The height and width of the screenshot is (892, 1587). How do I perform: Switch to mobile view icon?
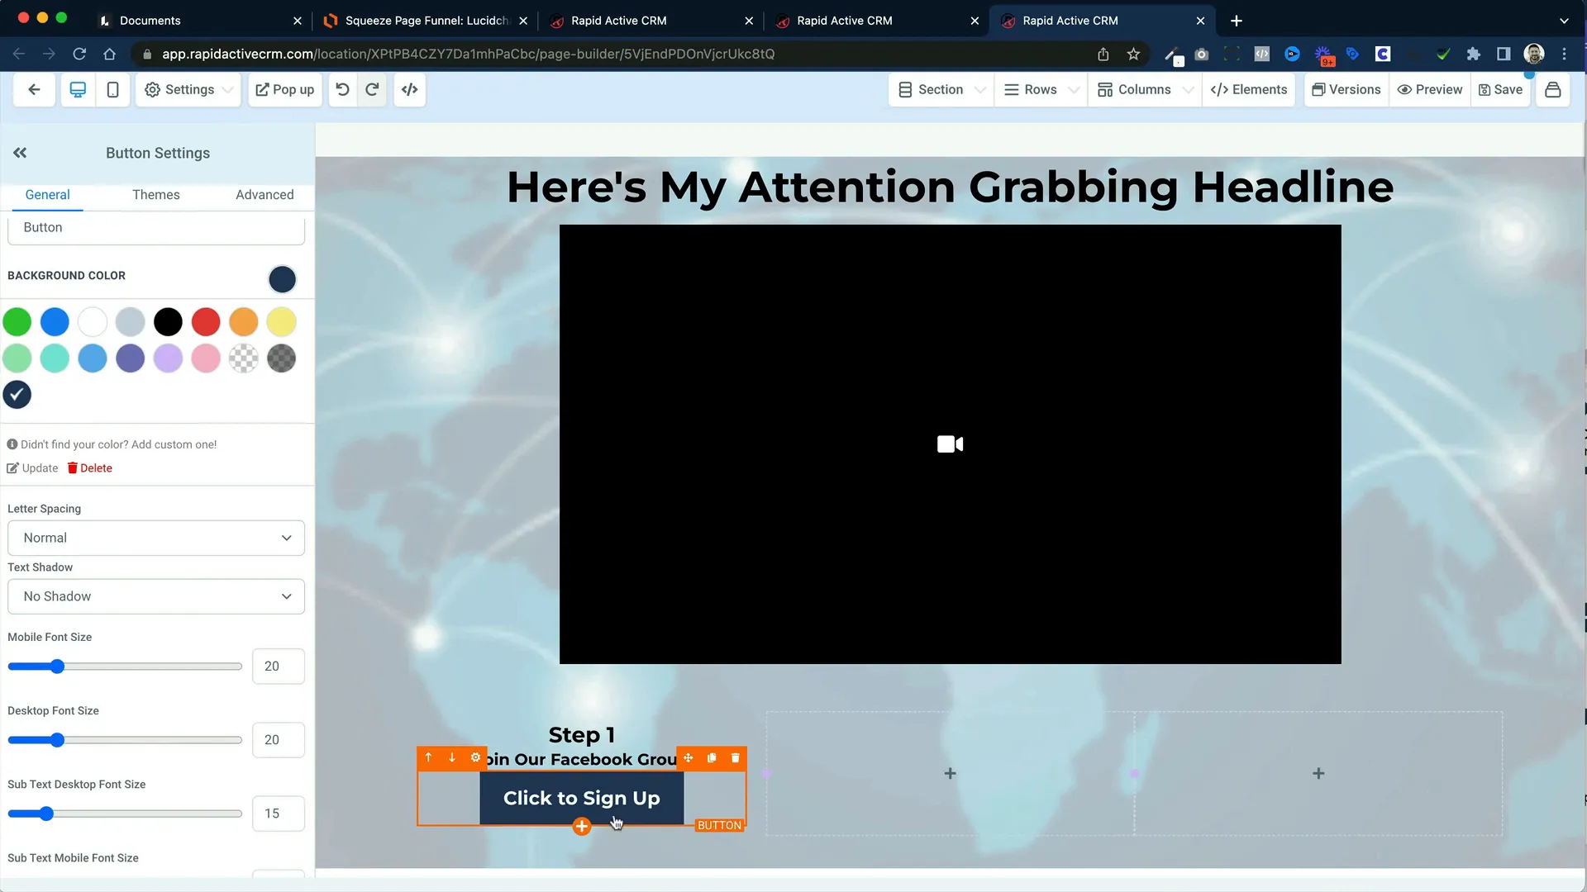(x=113, y=89)
